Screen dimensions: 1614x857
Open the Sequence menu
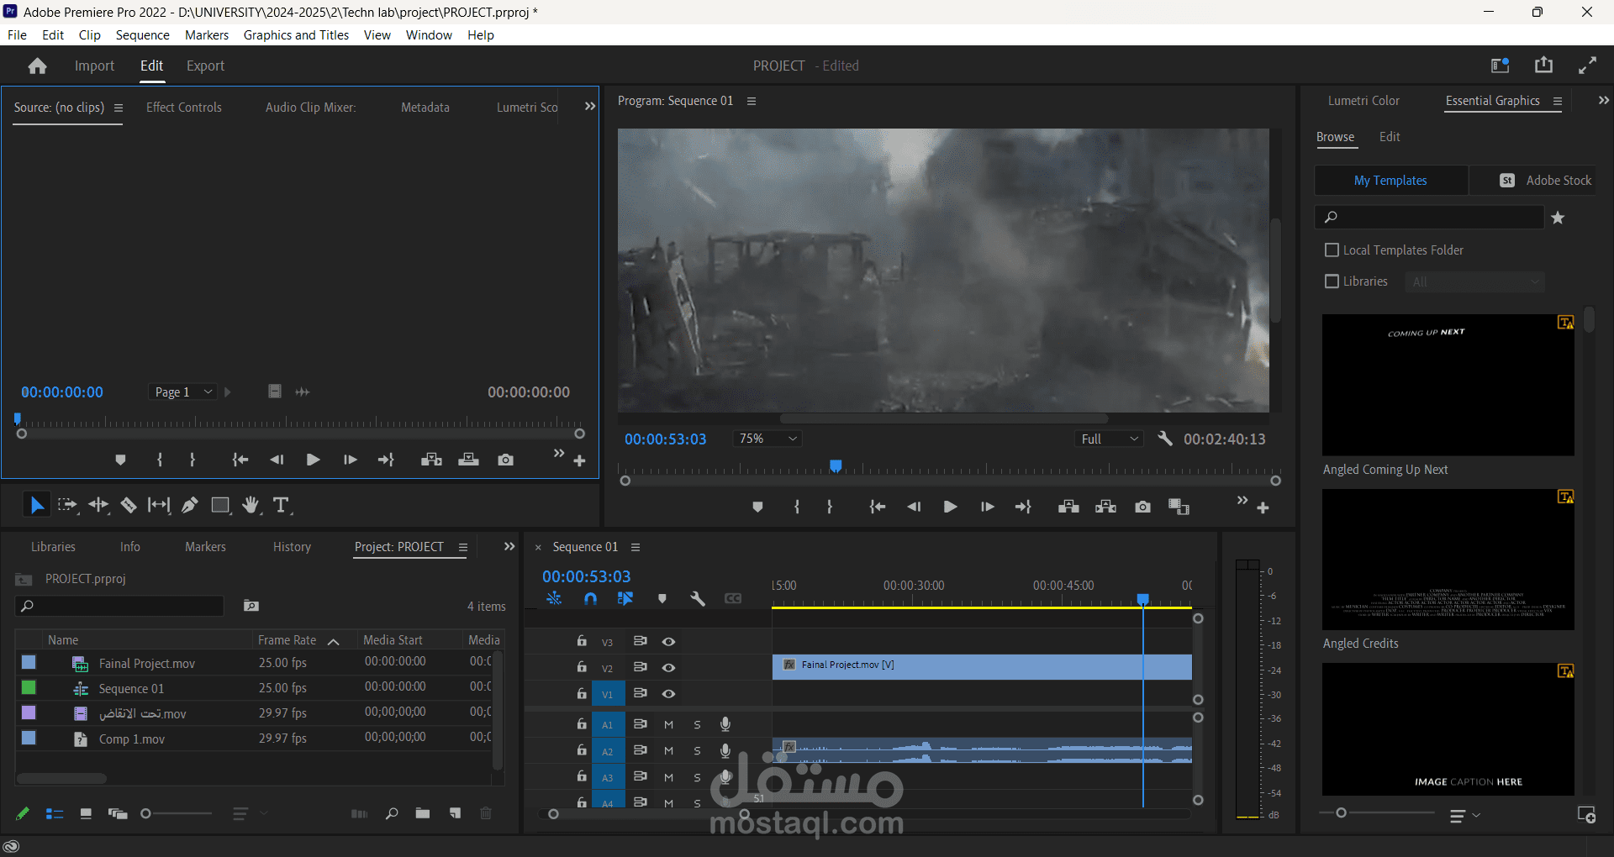coord(142,34)
